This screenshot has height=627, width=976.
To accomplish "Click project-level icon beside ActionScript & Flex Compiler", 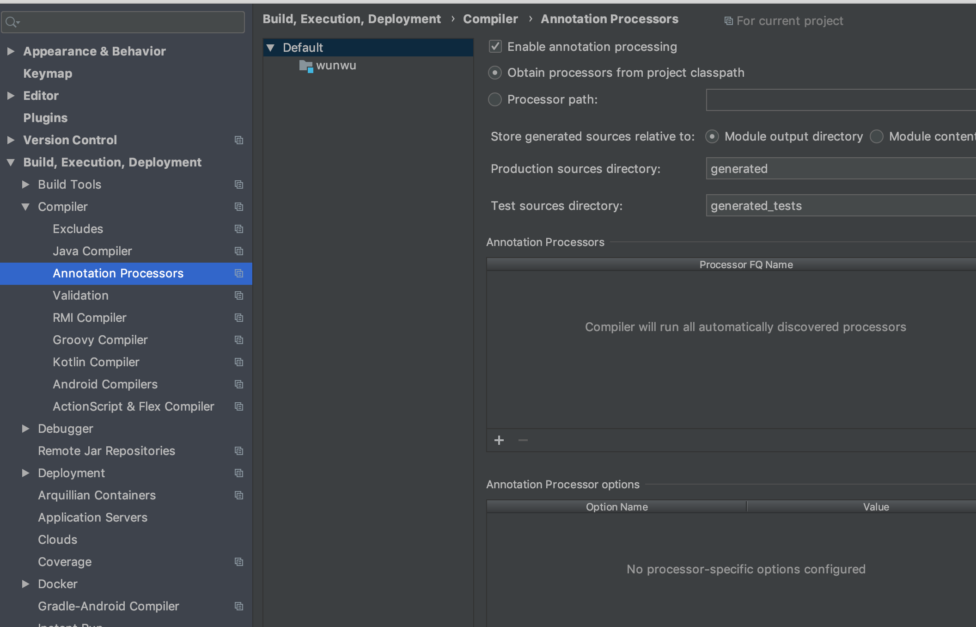I will tap(239, 406).
